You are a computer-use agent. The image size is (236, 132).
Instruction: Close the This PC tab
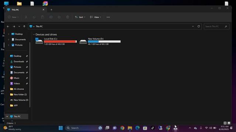pos(44,10)
